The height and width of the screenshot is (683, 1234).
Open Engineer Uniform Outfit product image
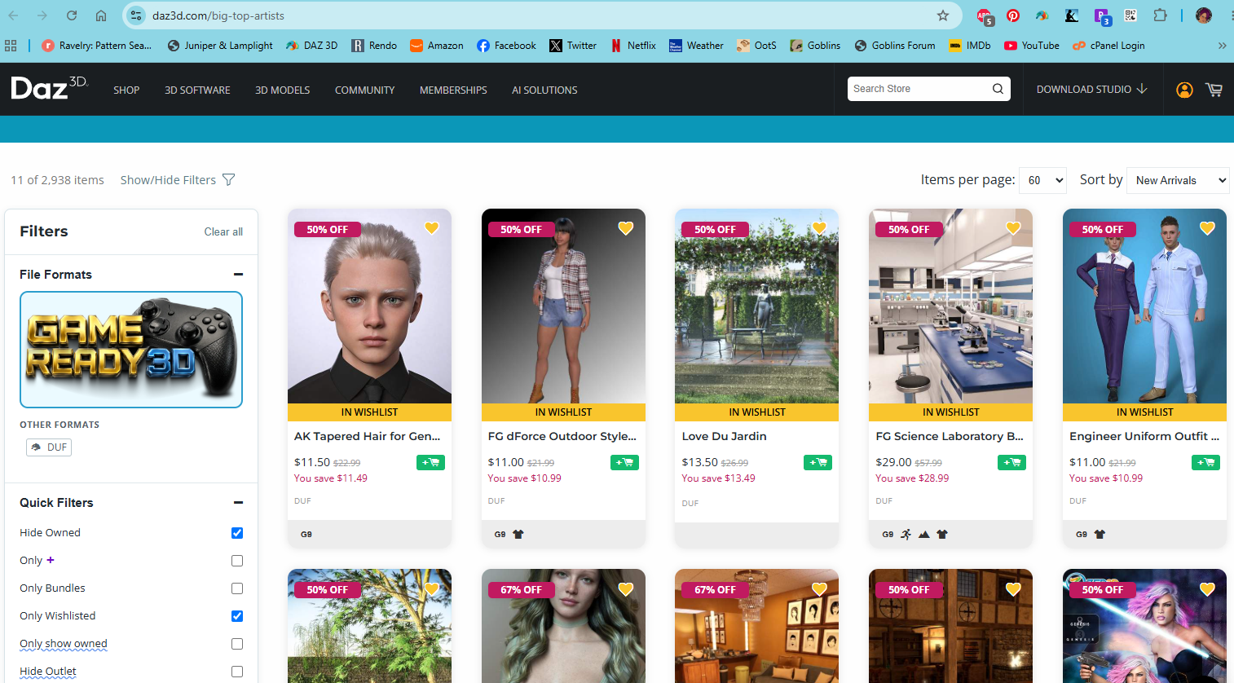1144,306
